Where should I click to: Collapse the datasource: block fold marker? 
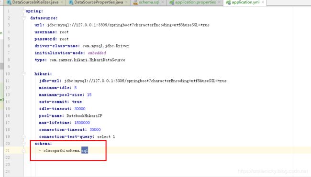[x=23, y=18]
